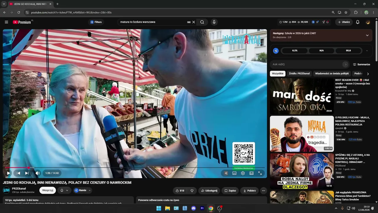Open 'O POLSKIEJ KUCHNI - MUALA' title
378x213 pixels.
[x=352, y=121]
